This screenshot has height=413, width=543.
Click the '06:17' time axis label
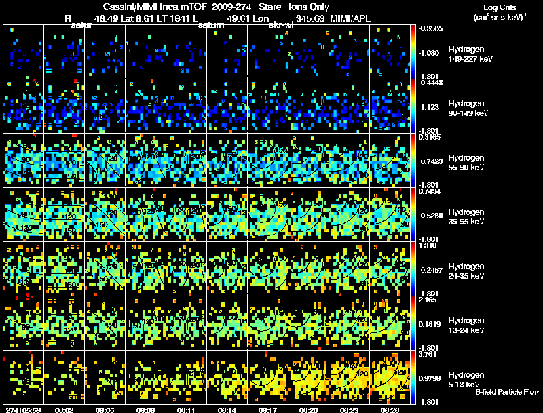[267, 410]
